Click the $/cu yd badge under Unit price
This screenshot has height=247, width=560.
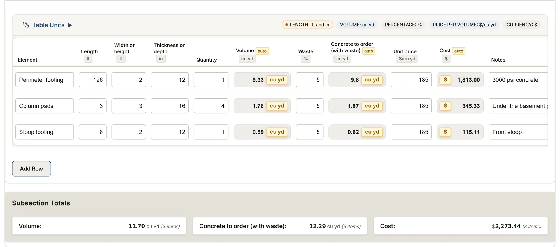407,59
